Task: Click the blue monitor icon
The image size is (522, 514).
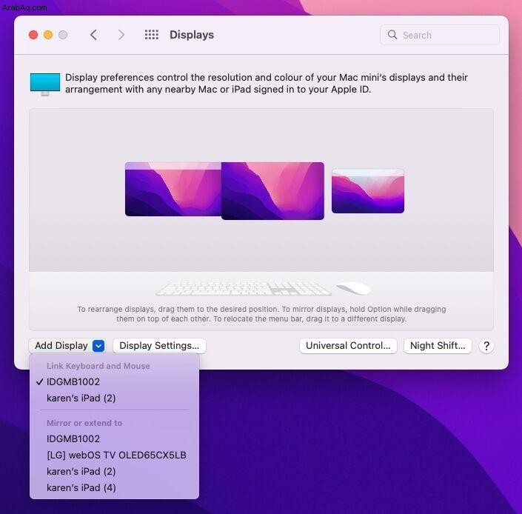Action: tap(45, 84)
